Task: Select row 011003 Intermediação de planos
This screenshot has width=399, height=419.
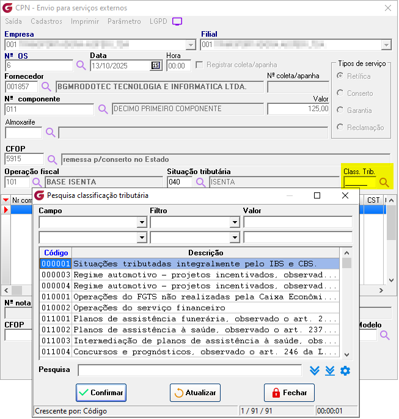Action: [189, 340]
